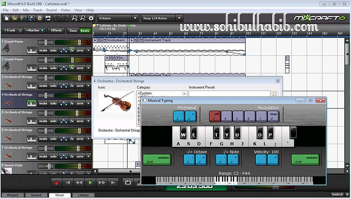351x199 pixels.
Task: Open the +Track options list icon
Action: pos(20,30)
